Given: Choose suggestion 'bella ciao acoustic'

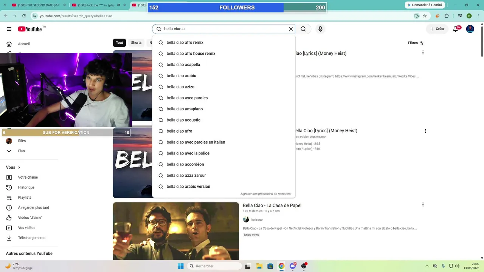Looking at the screenshot, I should [x=223, y=120].
